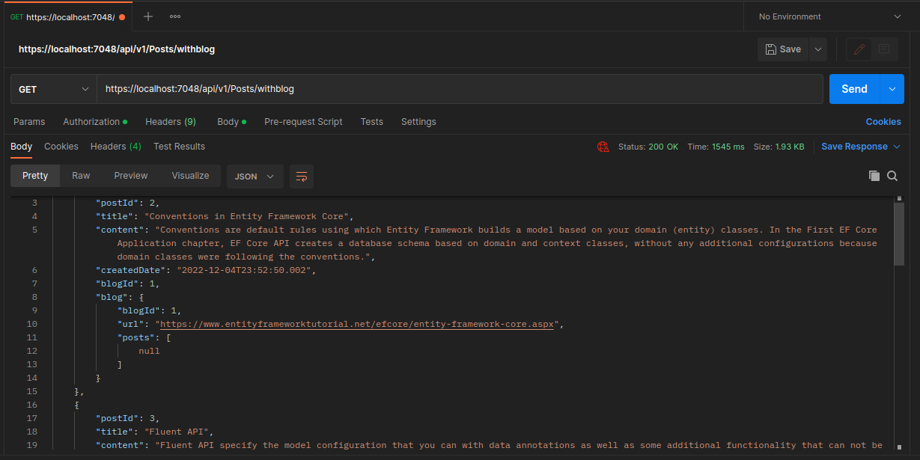
Task: Click the request title localhost:7048/api/v1/Posts/withblog
Action: (117, 49)
